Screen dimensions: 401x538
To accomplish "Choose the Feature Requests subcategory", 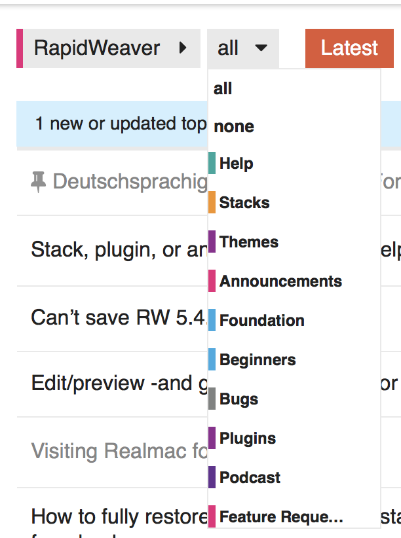I will point(281,517).
